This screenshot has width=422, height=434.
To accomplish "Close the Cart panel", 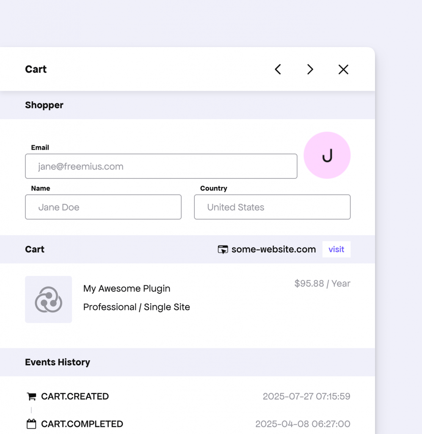I will [x=343, y=69].
